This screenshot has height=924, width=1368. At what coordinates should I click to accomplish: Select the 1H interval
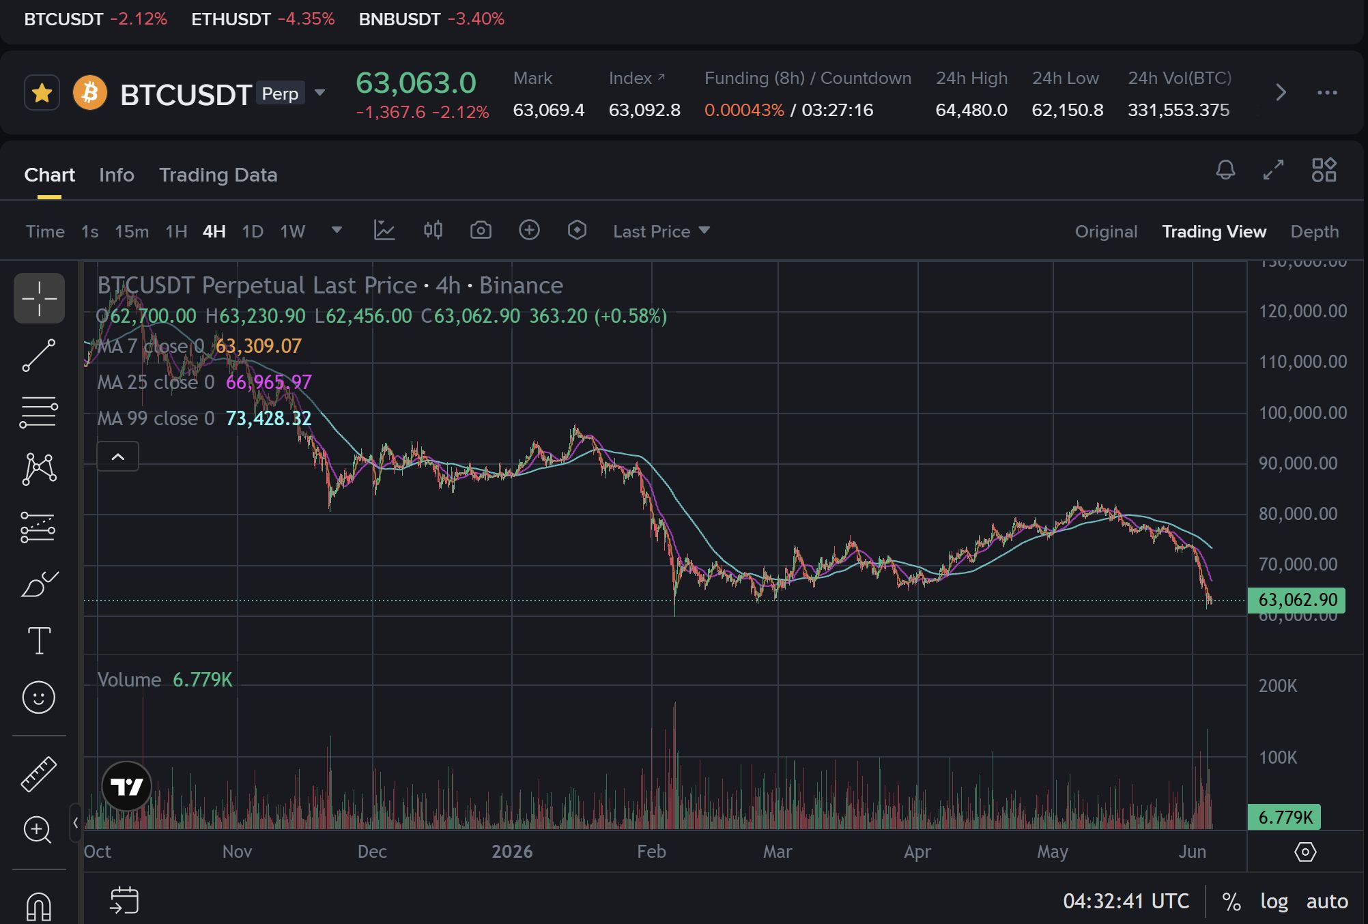(x=176, y=231)
